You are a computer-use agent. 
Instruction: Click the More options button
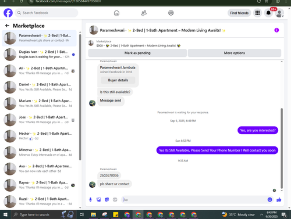click(235, 53)
